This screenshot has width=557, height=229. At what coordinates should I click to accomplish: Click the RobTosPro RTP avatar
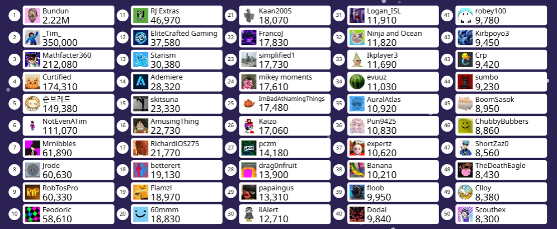coord(32,192)
